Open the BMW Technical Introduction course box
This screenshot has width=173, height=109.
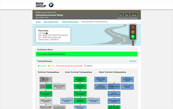(46, 79)
